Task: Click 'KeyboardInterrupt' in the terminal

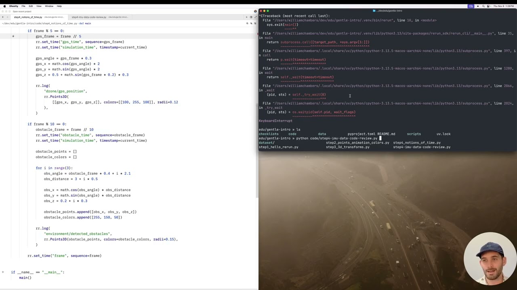Action: pyautogui.click(x=275, y=121)
